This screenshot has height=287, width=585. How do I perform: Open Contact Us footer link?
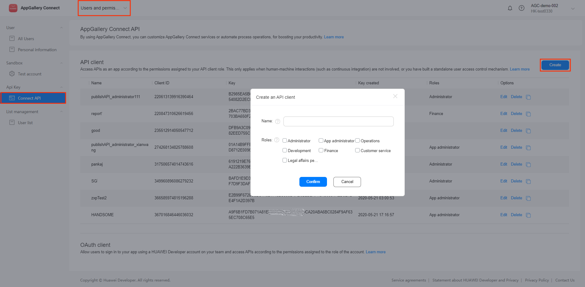(565, 280)
